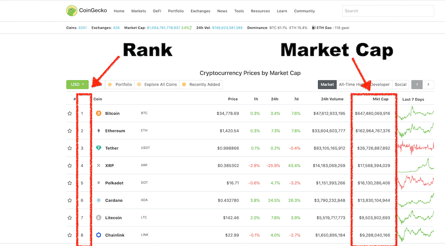Click the Cardano coin icon

pos(99,200)
